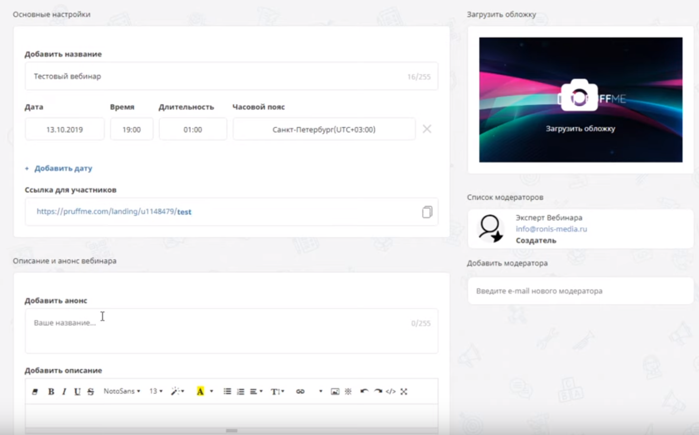Apply strikethrough formatting in editor toolbar
The width and height of the screenshot is (699, 435).
point(91,391)
